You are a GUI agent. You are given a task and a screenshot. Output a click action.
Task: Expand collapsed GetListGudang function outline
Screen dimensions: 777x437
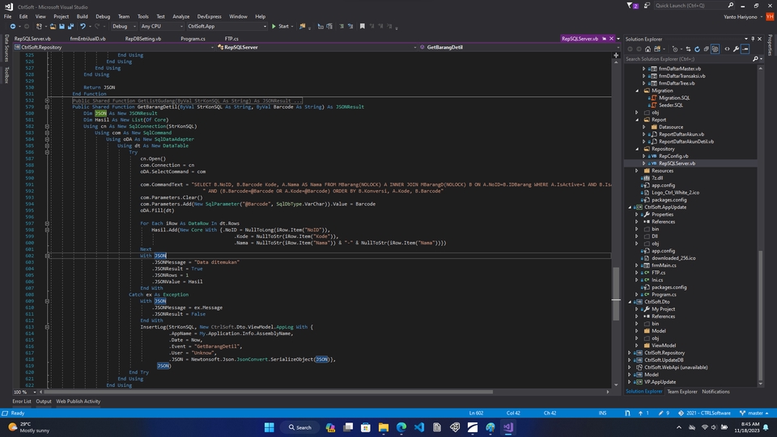tap(47, 100)
